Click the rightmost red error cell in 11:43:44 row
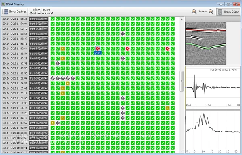The width and height of the screenshot is (242, 155). click(168, 49)
